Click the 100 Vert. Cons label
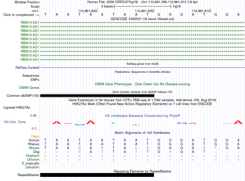The height and width of the screenshot is (181, 245). coord(14,122)
